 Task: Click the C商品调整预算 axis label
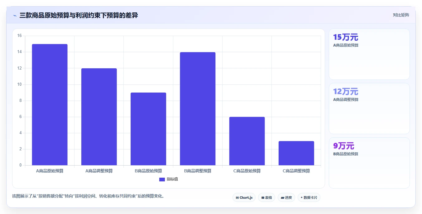[x=296, y=171]
